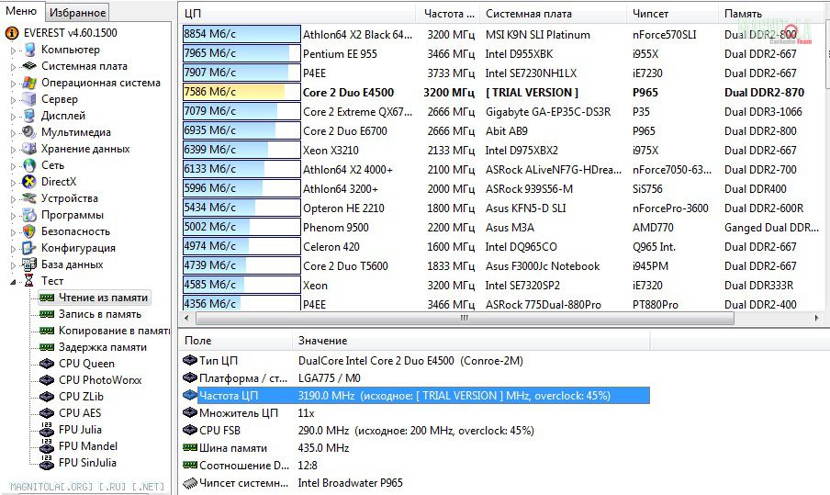Viewport: 830px width, 495px height.
Task: Click the CPU ZLib chip icon
Action: tap(47, 397)
